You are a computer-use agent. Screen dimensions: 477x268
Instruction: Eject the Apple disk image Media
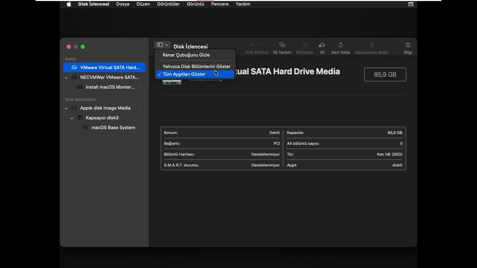(140, 108)
